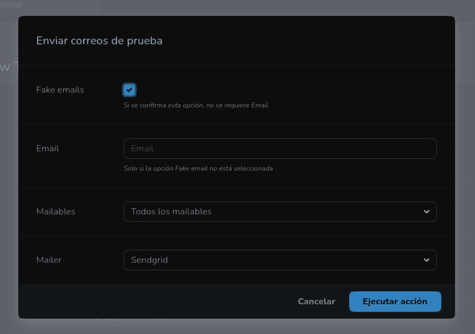This screenshot has height=334, width=475.
Task: Click the 'Enviar correos de prueba' dialog title
Action: pyautogui.click(x=99, y=40)
